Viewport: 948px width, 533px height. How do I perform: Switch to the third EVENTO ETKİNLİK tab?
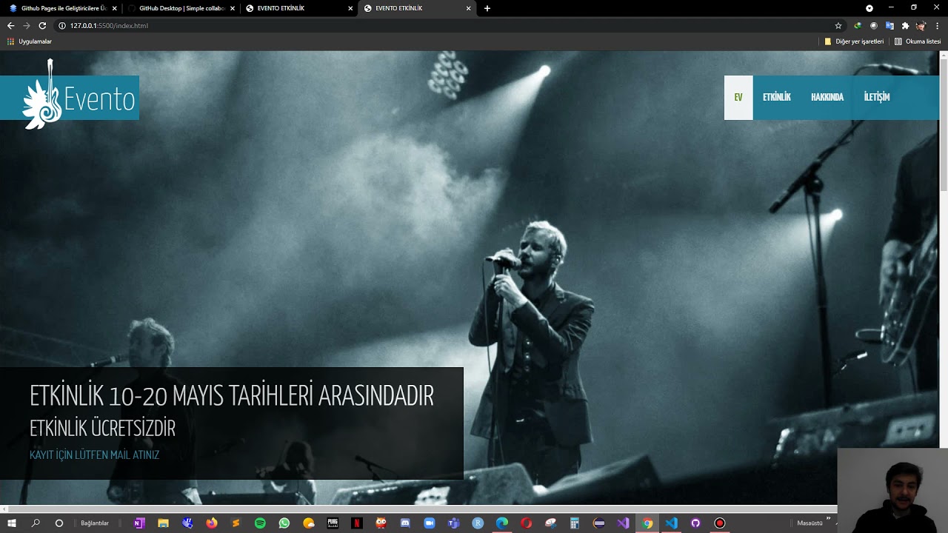(x=299, y=8)
